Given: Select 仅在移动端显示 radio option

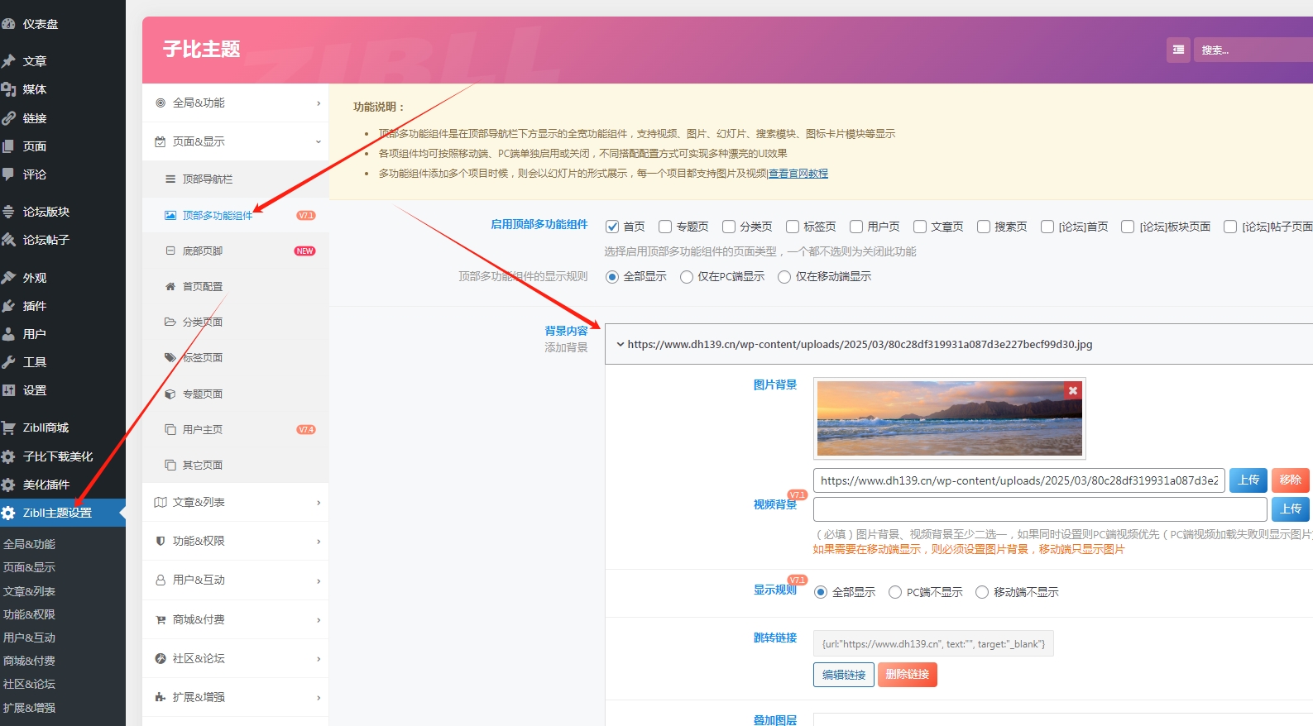Looking at the screenshot, I should click(784, 277).
